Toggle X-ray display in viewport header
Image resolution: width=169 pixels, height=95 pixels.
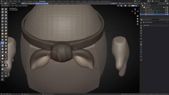point(129,6)
